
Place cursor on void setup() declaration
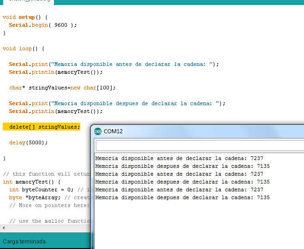point(25,17)
